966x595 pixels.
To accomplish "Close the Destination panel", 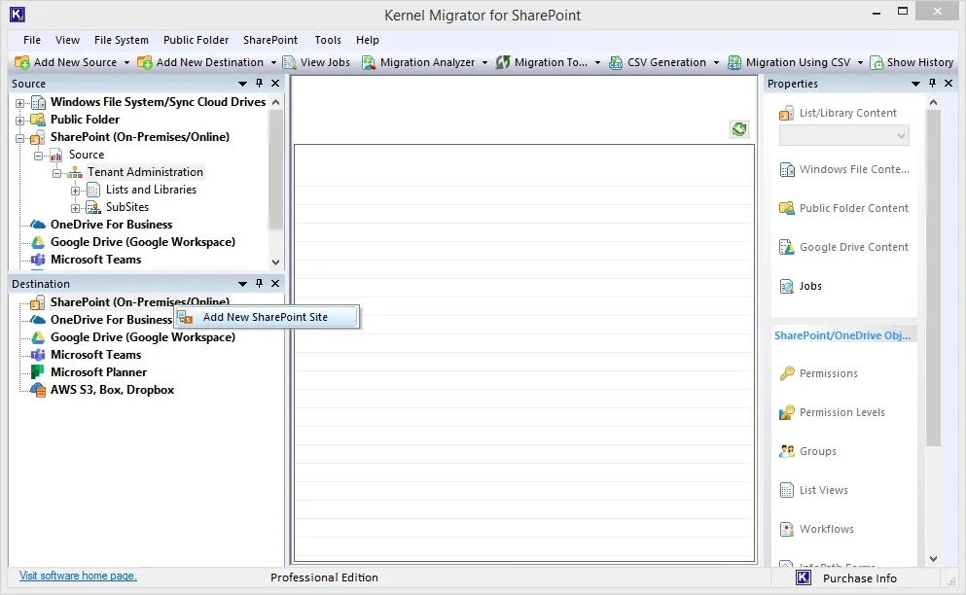I will coord(275,283).
